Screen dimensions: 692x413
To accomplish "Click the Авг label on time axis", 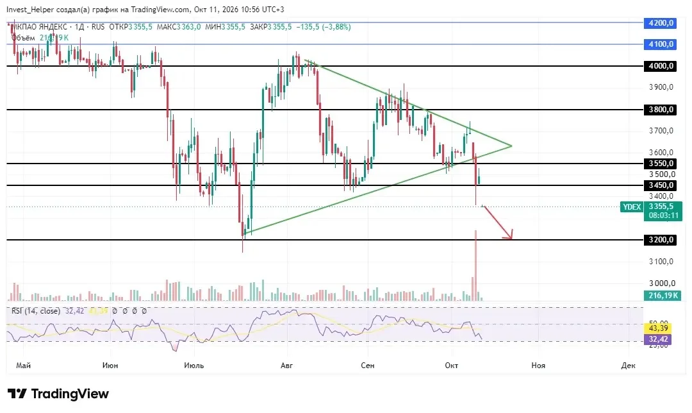I will point(287,366).
